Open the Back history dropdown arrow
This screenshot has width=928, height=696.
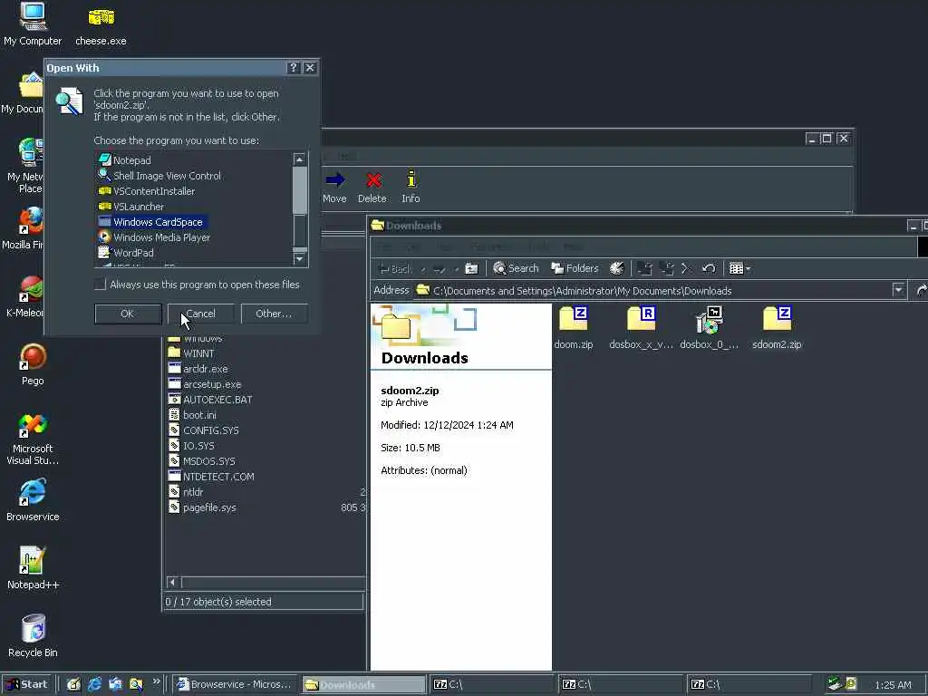(x=423, y=269)
